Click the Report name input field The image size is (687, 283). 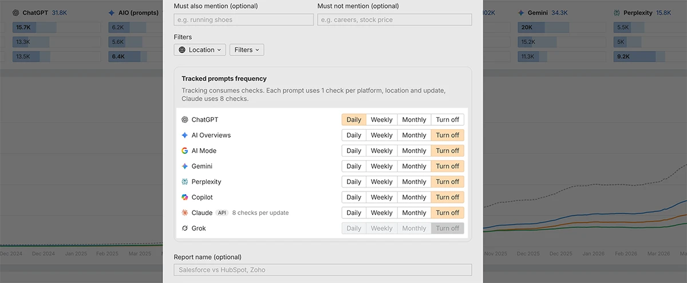click(323, 270)
